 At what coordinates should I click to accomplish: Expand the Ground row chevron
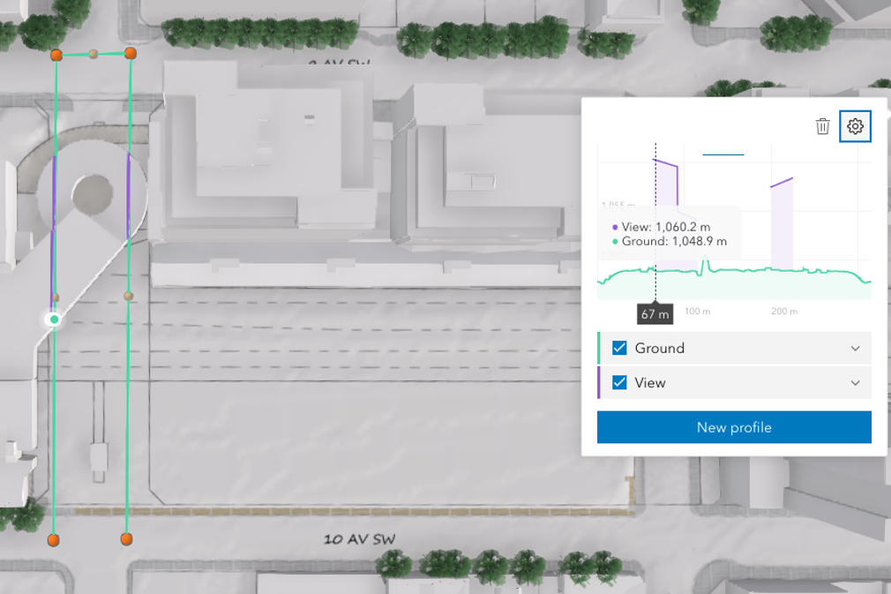point(855,348)
